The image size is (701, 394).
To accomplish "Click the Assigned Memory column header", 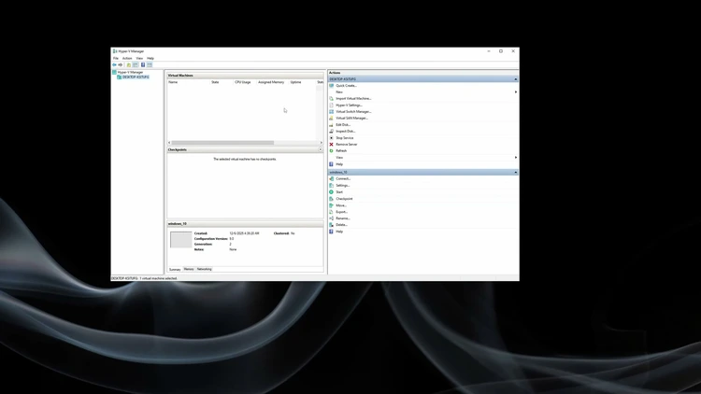I will coord(271,82).
